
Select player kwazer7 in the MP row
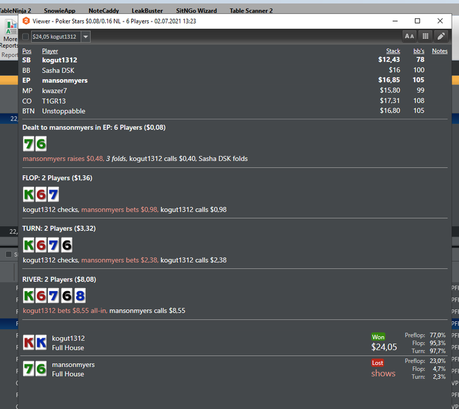[54, 90]
